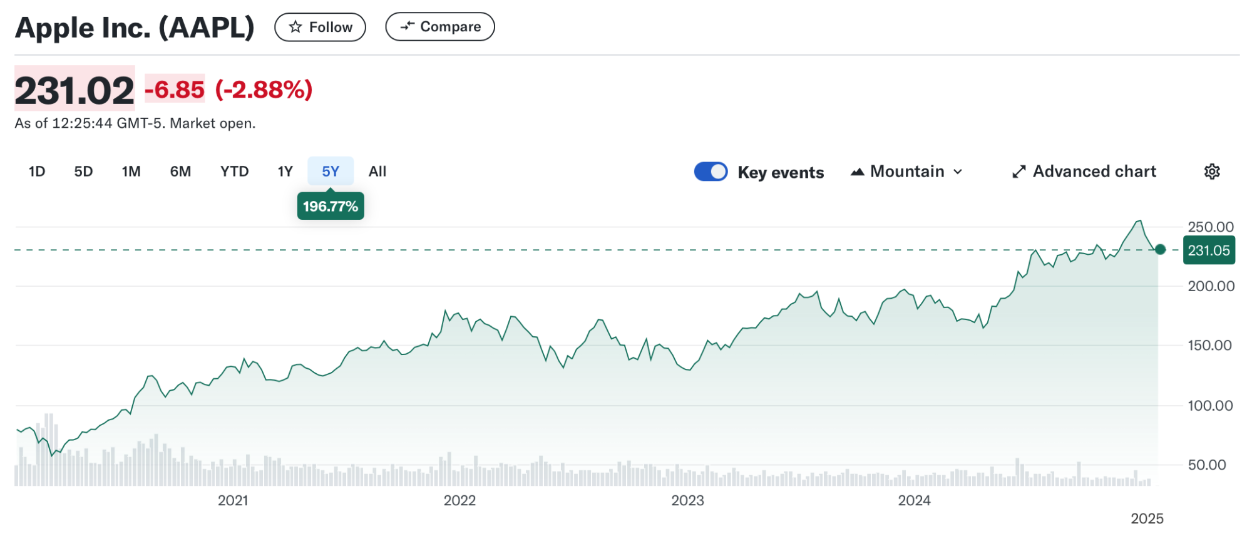
Task: Click the 231.05 current price marker
Action: point(1208,250)
